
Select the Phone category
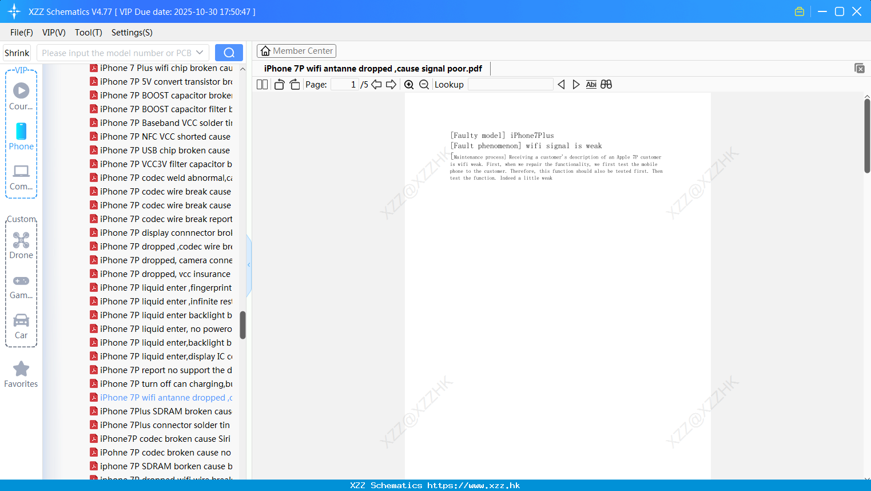tap(21, 137)
